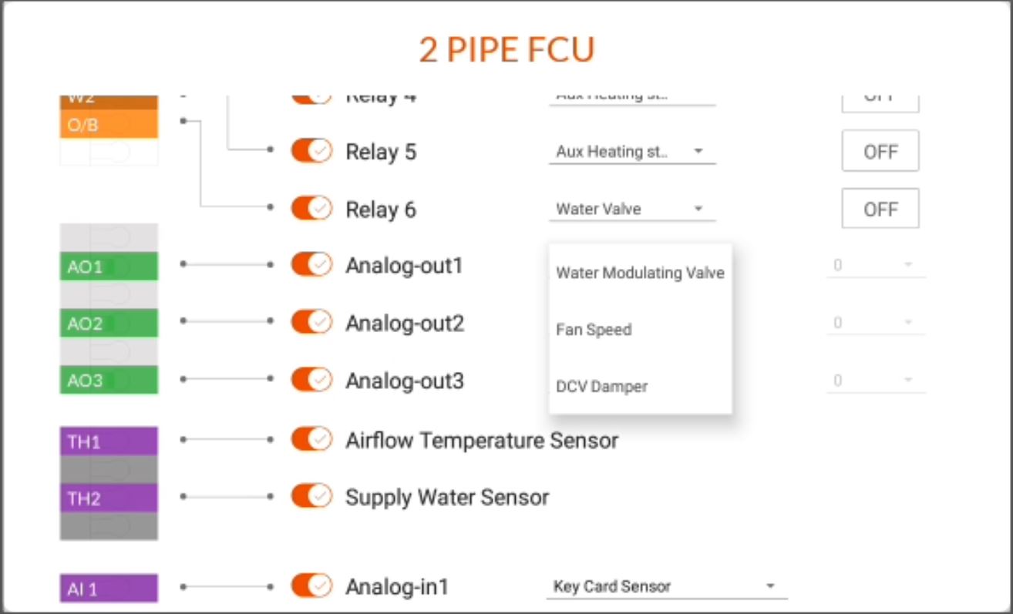Click the OFF button for Relay 5
Image resolution: width=1013 pixels, height=614 pixels.
880,151
